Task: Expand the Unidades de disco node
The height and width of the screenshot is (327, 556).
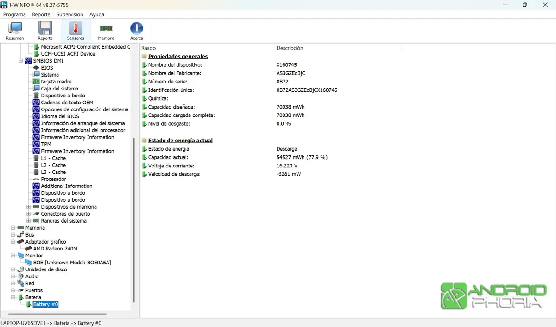Action: point(13,269)
